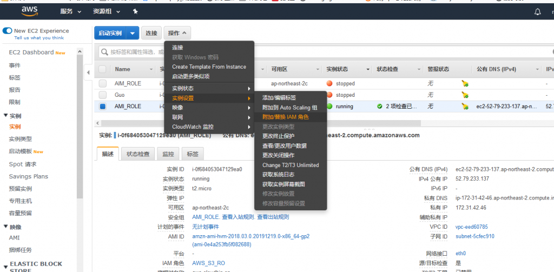Open the vpc-eed60785 link
The width and height of the screenshot is (554, 272).
(x=472, y=227)
